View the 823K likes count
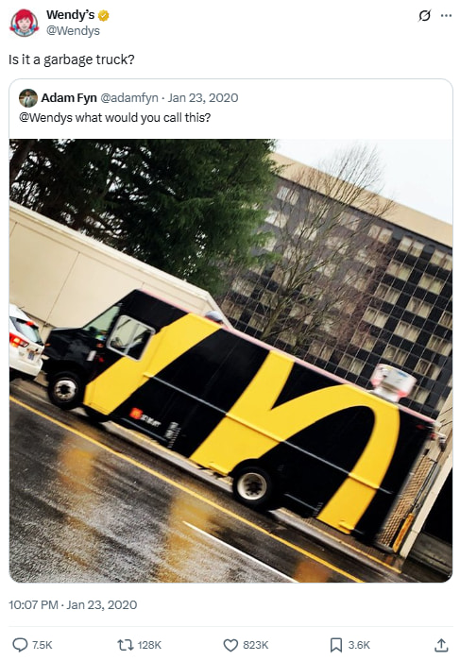The image size is (460, 661). point(256,645)
